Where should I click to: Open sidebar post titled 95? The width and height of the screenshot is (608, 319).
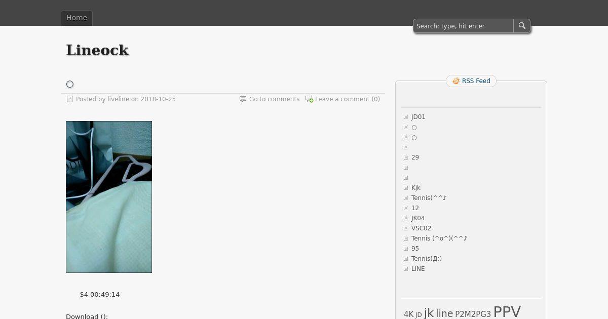pos(415,249)
